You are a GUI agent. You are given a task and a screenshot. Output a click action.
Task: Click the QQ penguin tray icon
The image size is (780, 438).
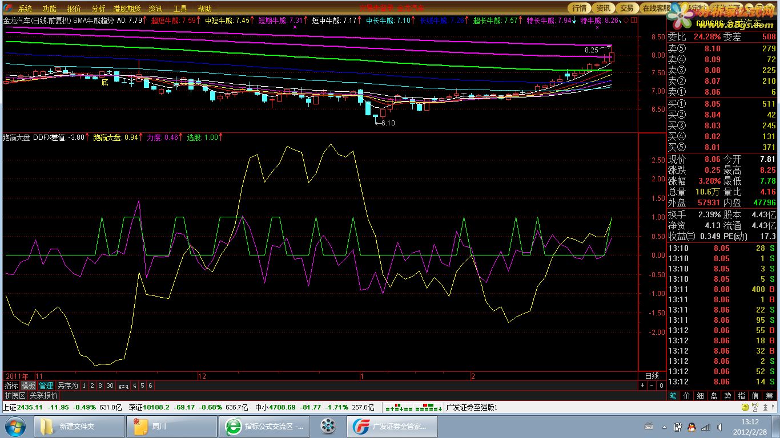pyautogui.click(x=691, y=427)
